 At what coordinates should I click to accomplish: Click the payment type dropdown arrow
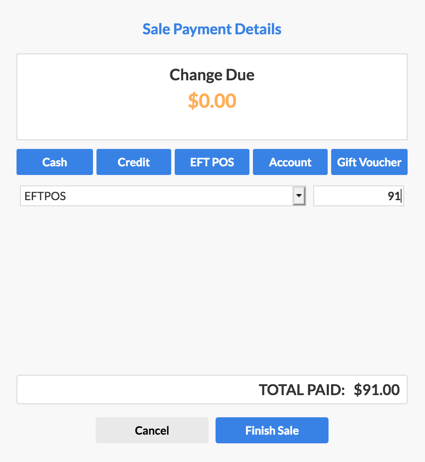click(299, 196)
